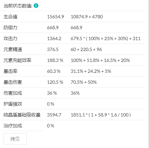Click the attack formula ending in + 311
Screen dimensions: 149x148
[x=106, y=38]
